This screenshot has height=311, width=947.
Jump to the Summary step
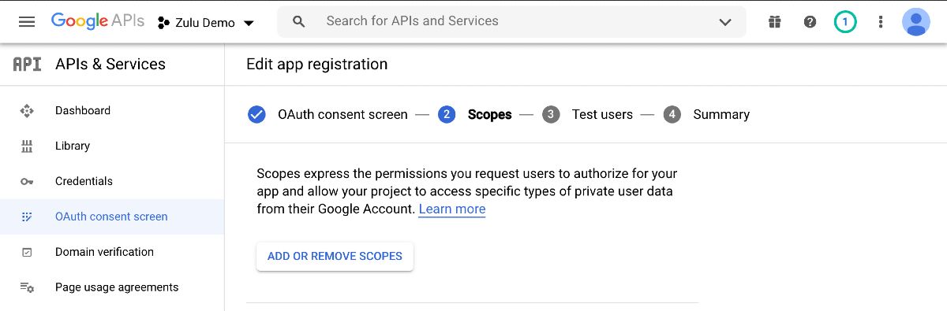706,115
